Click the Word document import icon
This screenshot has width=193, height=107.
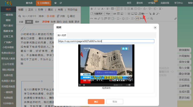[x=129, y=14]
